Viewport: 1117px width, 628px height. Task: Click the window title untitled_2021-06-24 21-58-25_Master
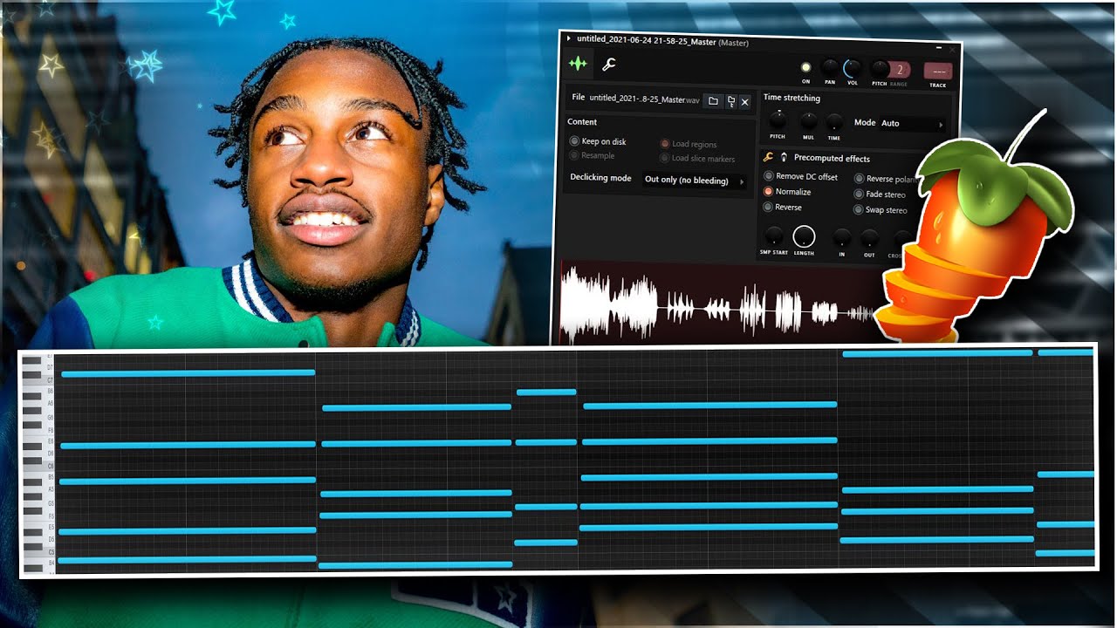(646, 40)
